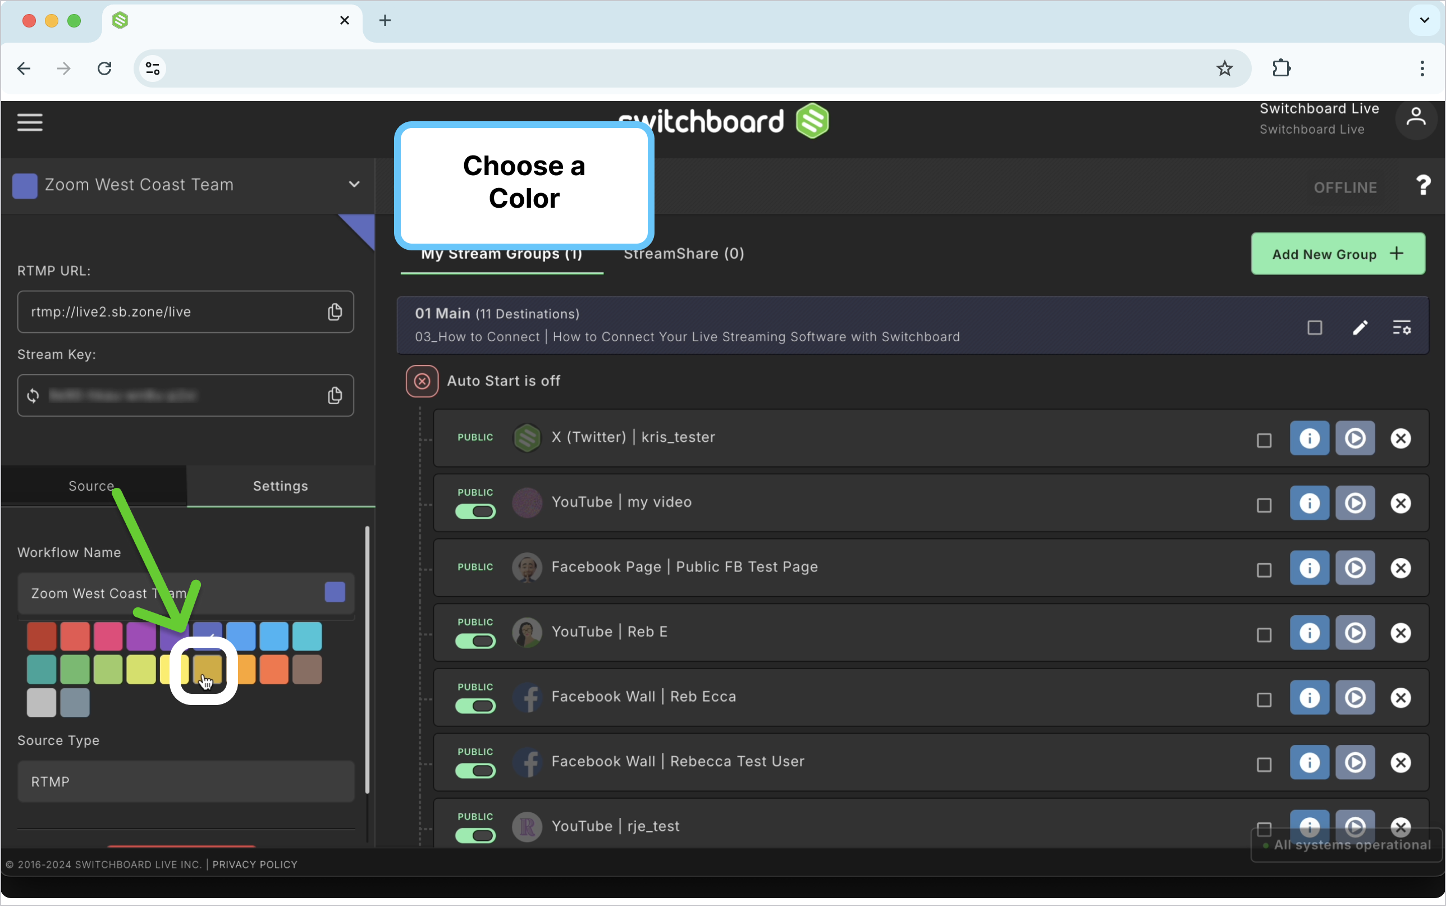The width and height of the screenshot is (1446, 906).
Task: Start streaming to Facebook Wall Reb Ecca
Action: coord(1355,698)
